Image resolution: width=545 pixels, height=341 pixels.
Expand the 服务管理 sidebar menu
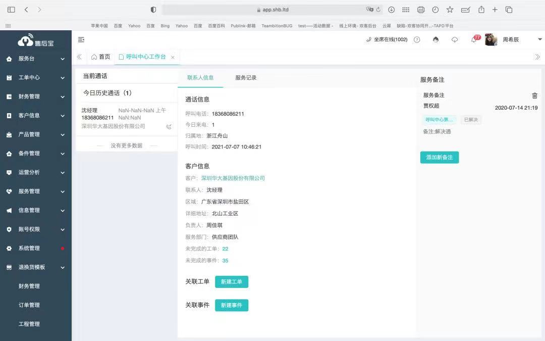[35, 191]
